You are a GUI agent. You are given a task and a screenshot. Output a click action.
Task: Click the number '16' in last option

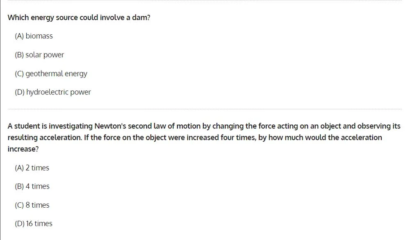[x=29, y=224]
